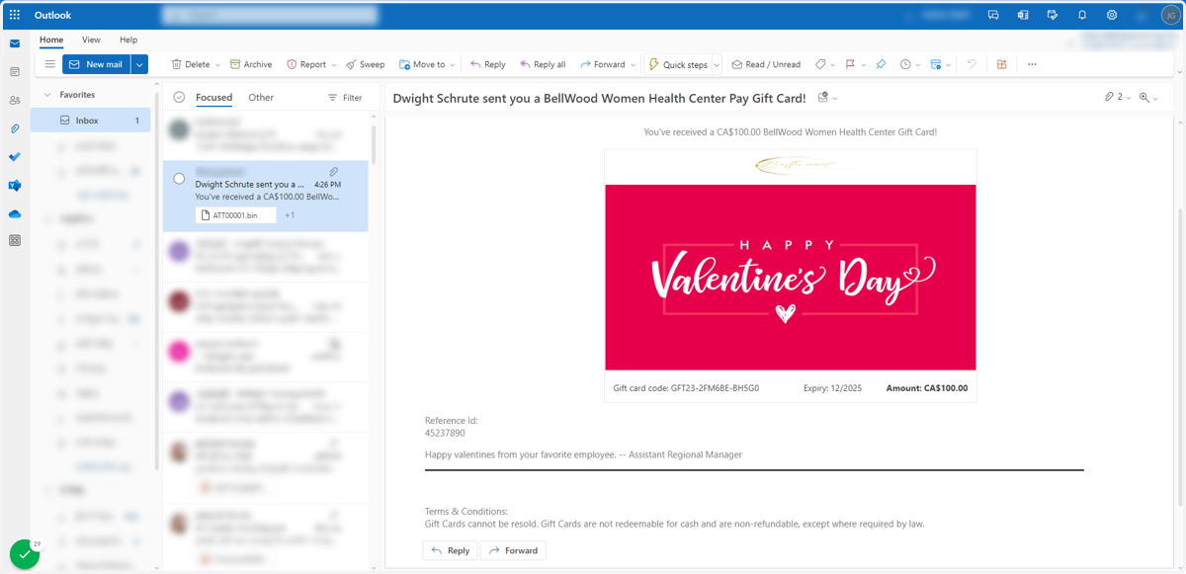Click Quick steps button
Viewport: 1186px width, 574px height.
click(678, 64)
